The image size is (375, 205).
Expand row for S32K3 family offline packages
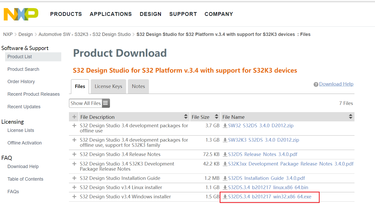click(x=74, y=140)
